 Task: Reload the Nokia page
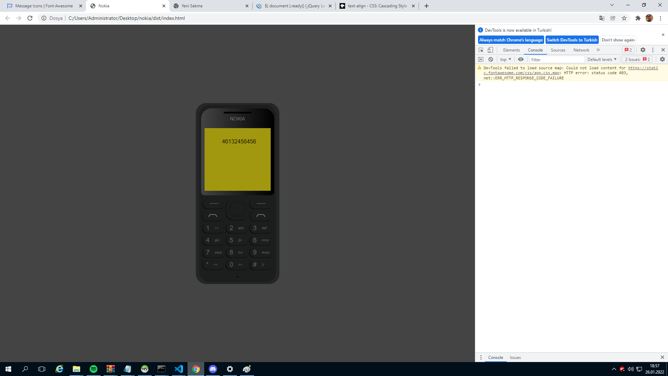pos(30,18)
